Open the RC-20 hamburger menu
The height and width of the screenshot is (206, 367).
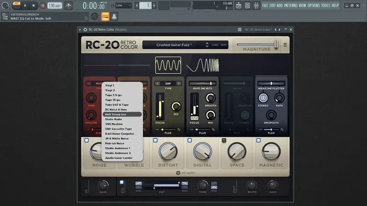pos(285,44)
